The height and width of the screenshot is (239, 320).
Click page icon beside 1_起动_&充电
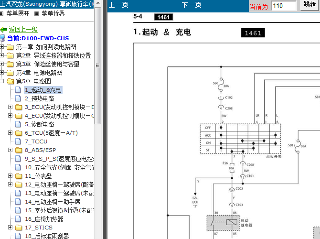pos(18,90)
